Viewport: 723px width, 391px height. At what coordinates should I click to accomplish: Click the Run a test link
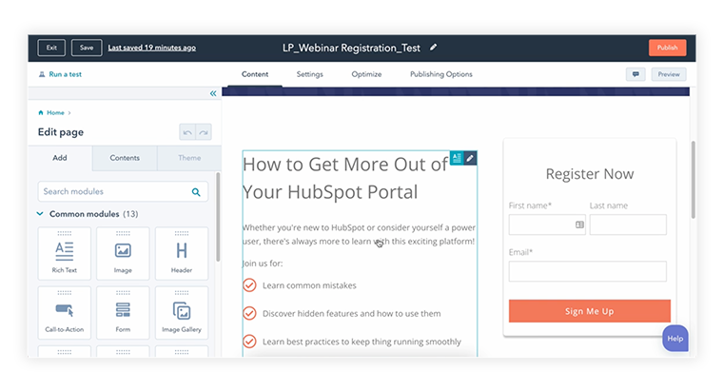[65, 74]
